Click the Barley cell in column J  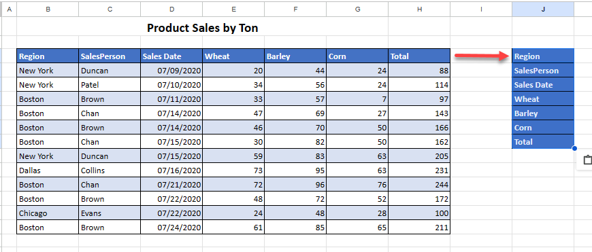click(543, 113)
